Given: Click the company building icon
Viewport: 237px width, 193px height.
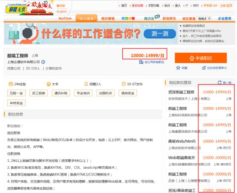Looking at the screenshot, I should 141,62.
